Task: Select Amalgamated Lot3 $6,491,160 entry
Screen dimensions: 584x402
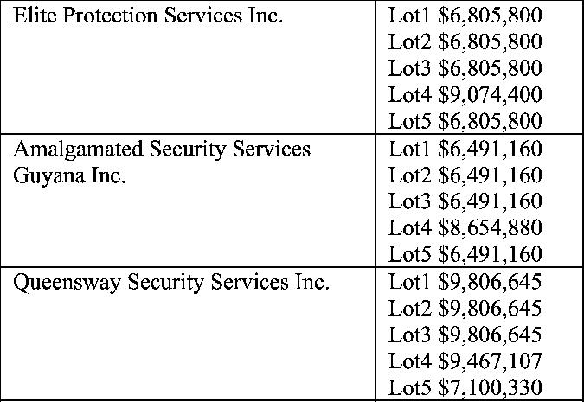Action: pyautogui.click(x=465, y=201)
